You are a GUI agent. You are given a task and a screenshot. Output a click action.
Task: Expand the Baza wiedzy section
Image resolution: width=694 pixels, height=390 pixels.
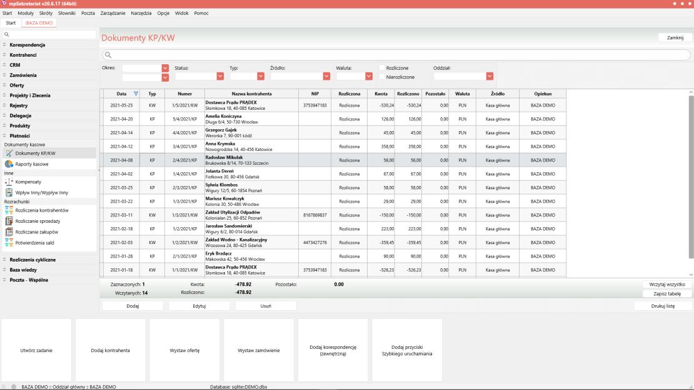[4, 270]
